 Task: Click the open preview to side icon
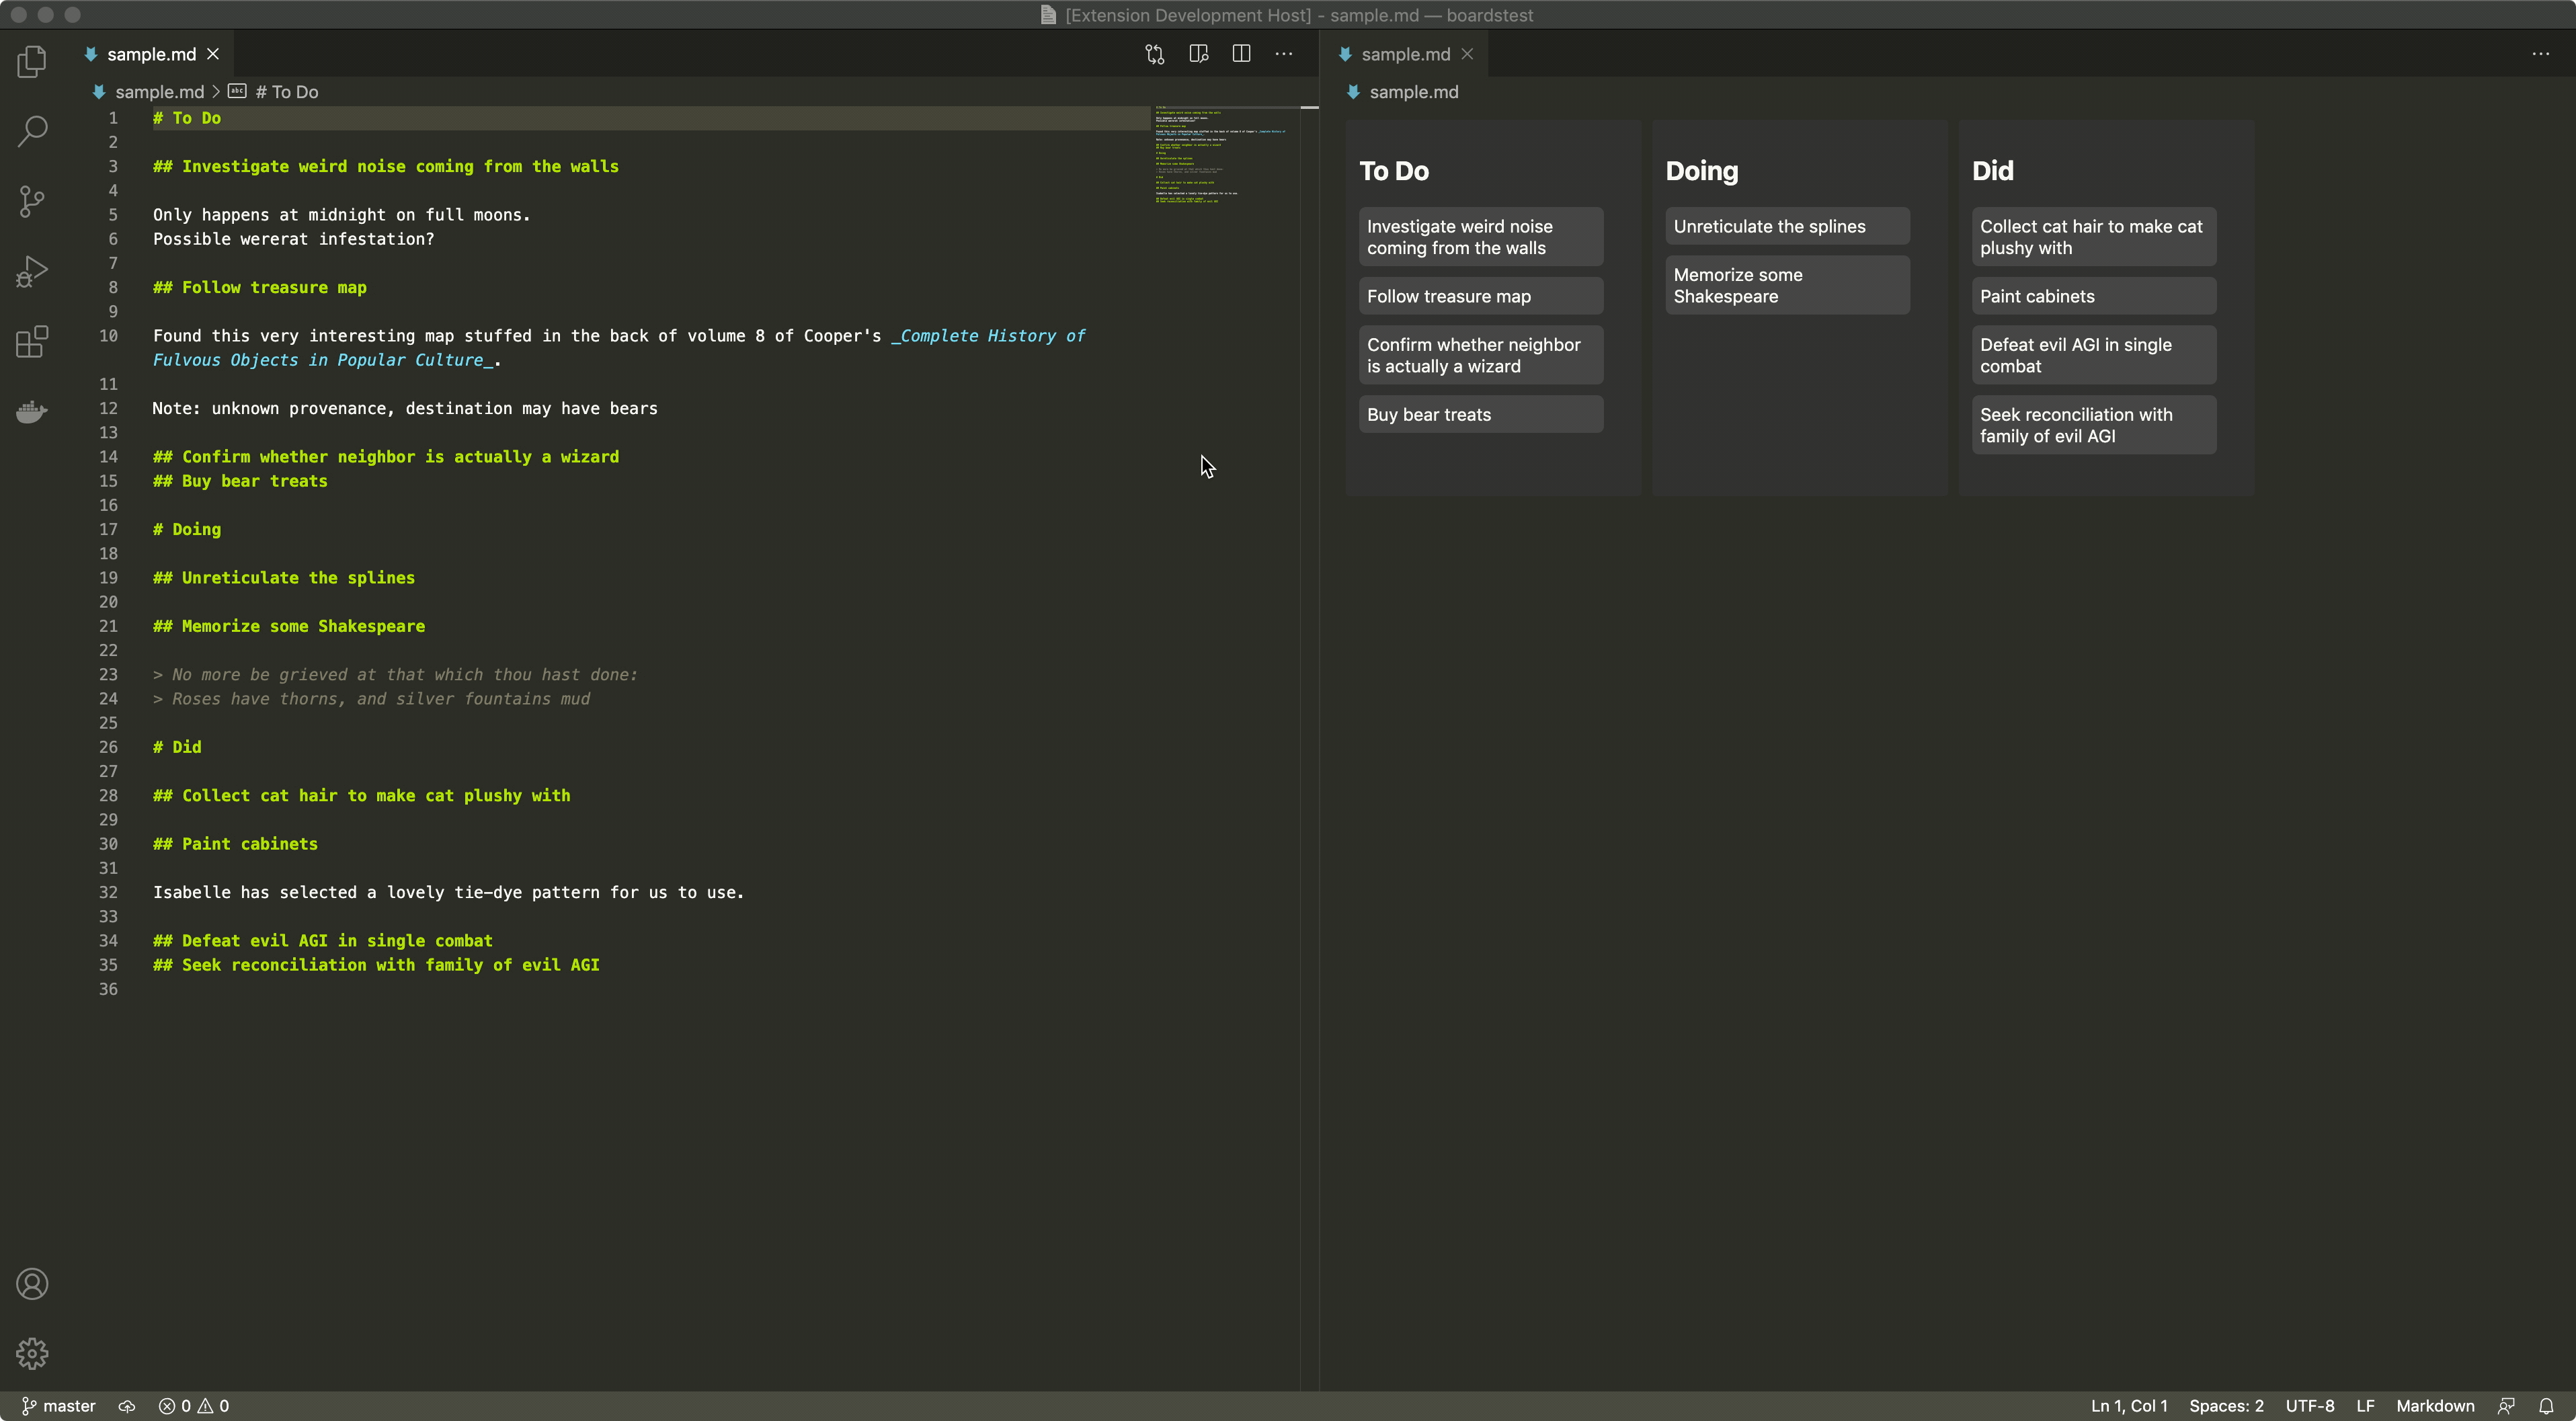pos(1198,54)
